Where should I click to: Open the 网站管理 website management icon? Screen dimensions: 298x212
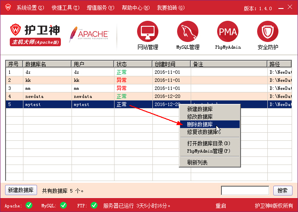tap(147, 31)
